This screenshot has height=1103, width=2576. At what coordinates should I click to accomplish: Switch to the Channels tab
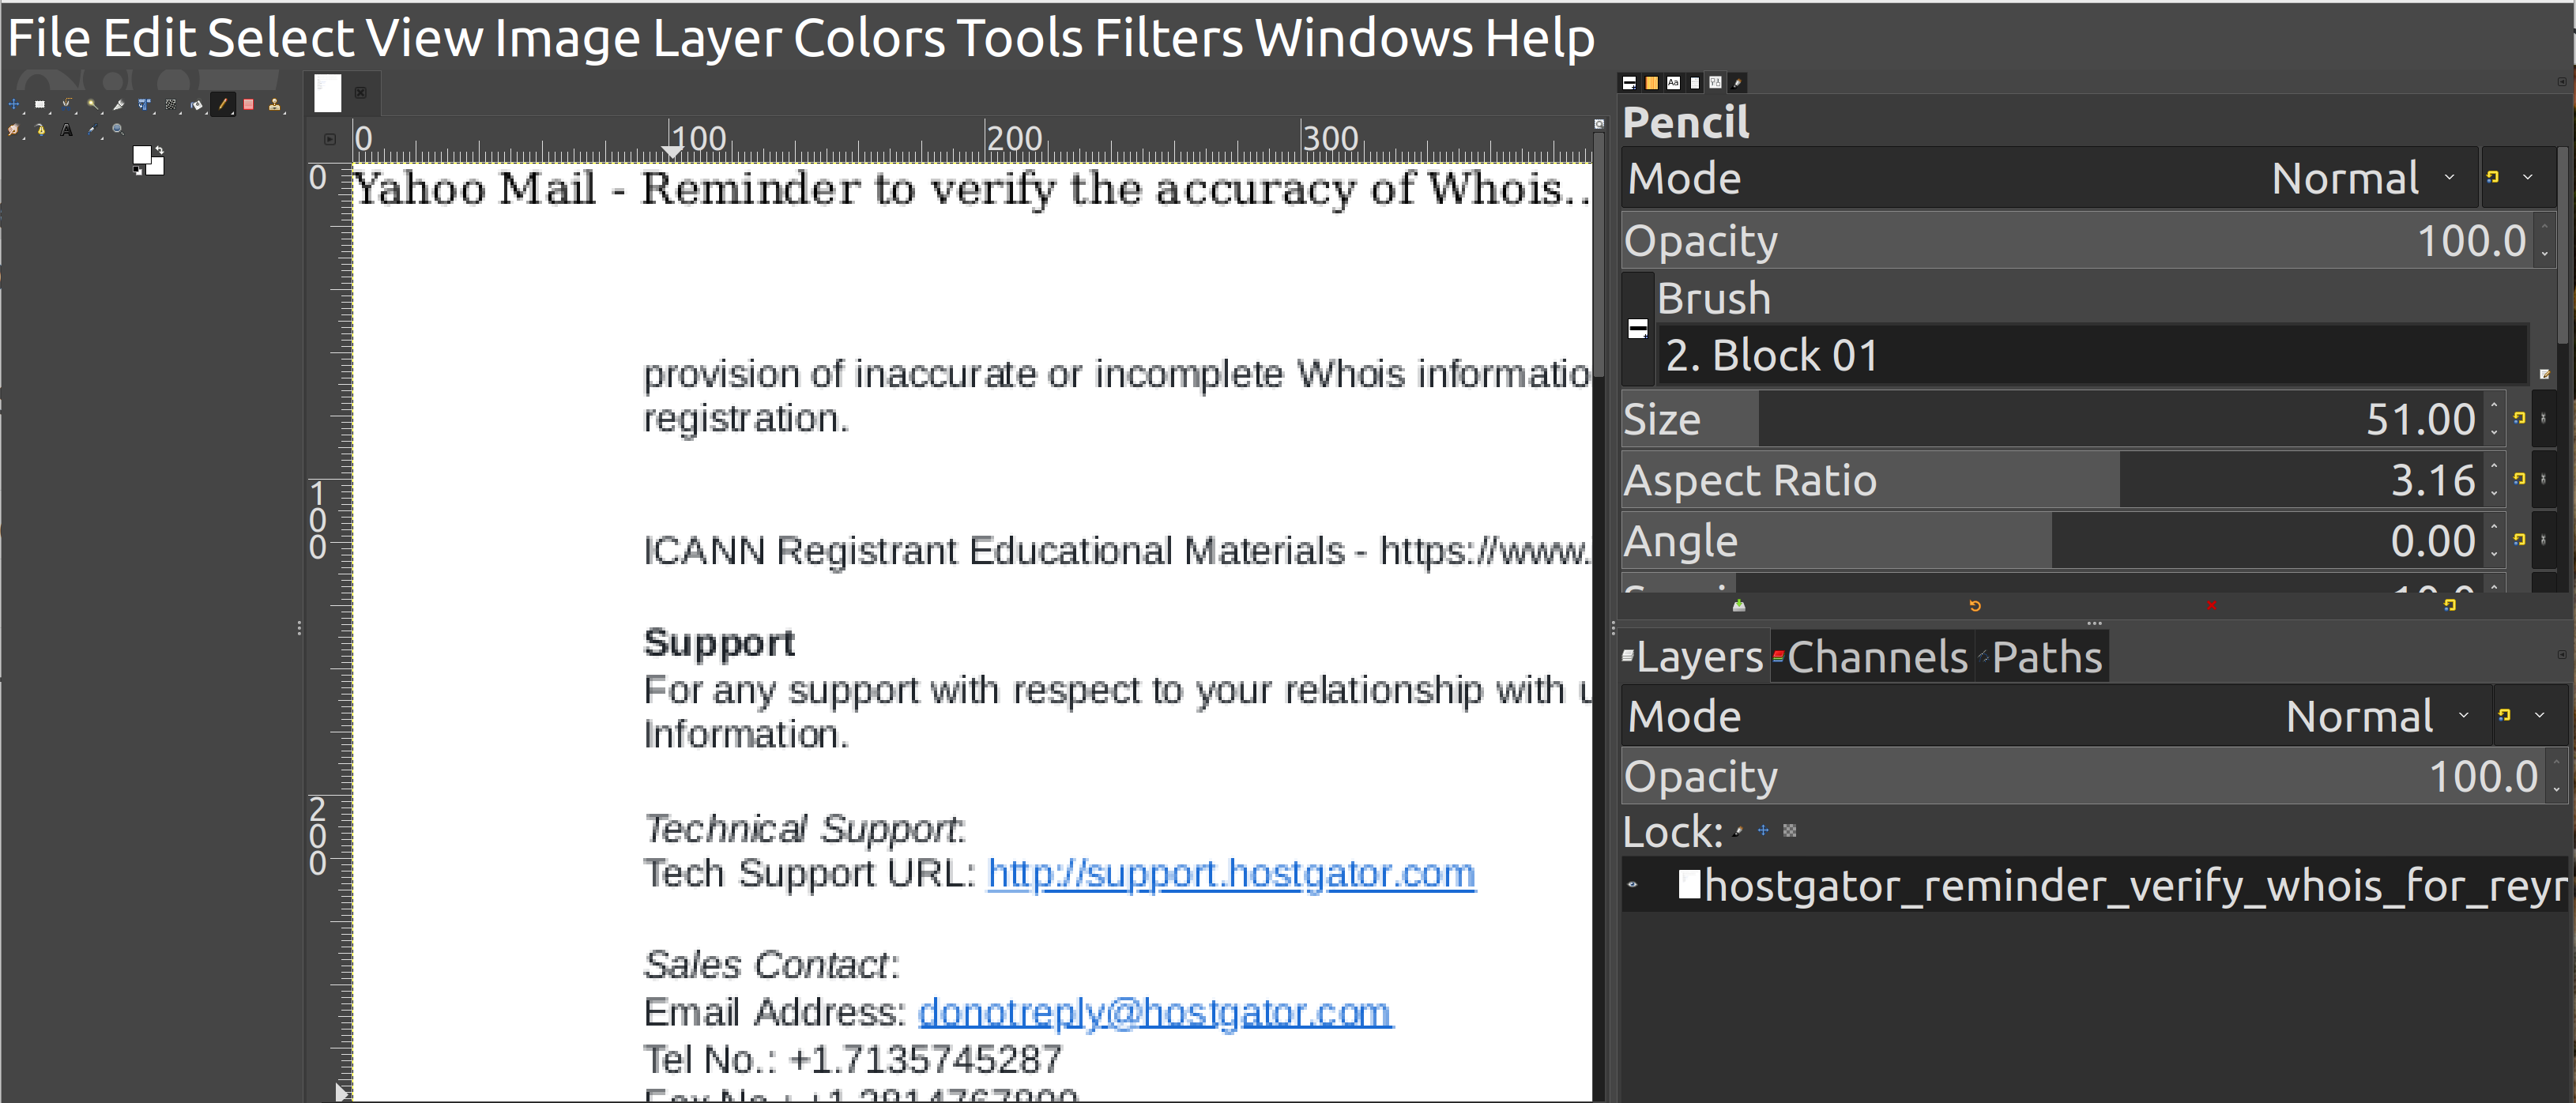pos(1876,657)
